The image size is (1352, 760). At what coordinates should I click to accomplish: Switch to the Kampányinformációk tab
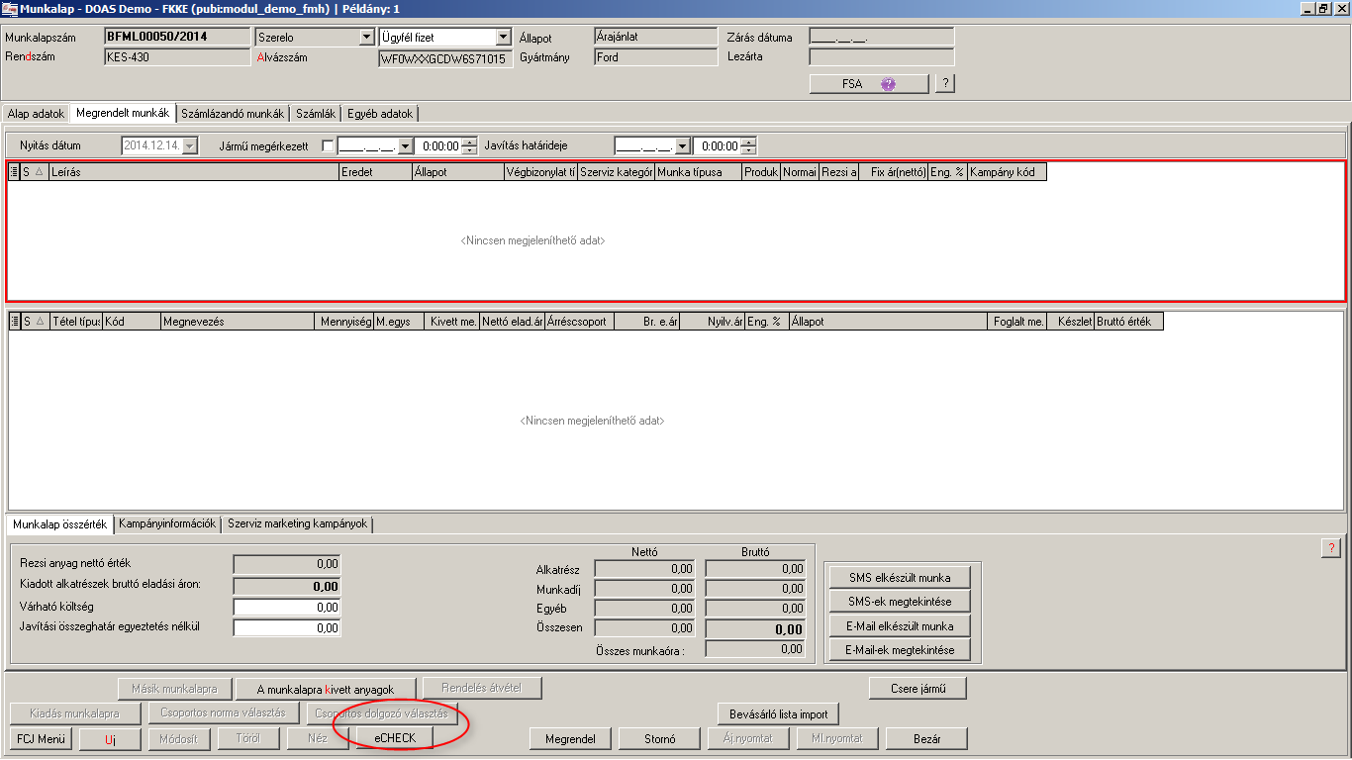tap(167, 523)
